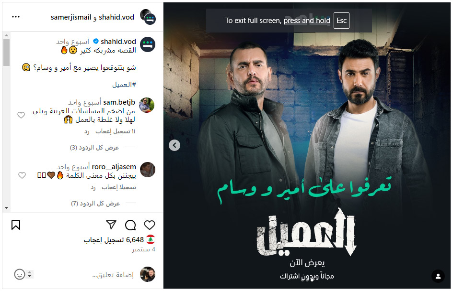
Task: Open the #العميل hashtag link
Action: tap(124, 85)
